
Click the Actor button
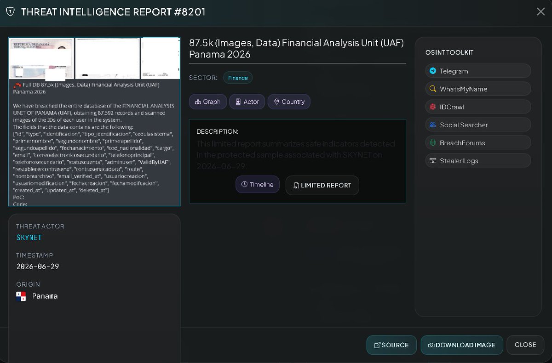(x=247, y=102)
